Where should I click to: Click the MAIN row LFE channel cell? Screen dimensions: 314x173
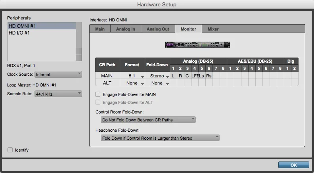pyautogui.click(x=194, y=76)
